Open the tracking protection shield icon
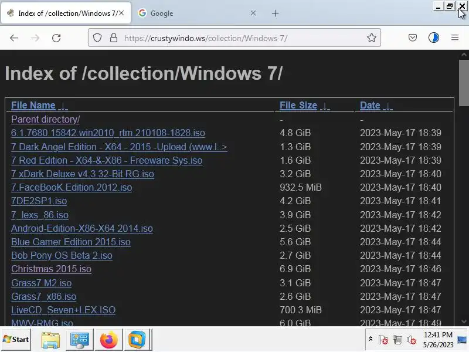Screen dimensions: 469x352 97,38
